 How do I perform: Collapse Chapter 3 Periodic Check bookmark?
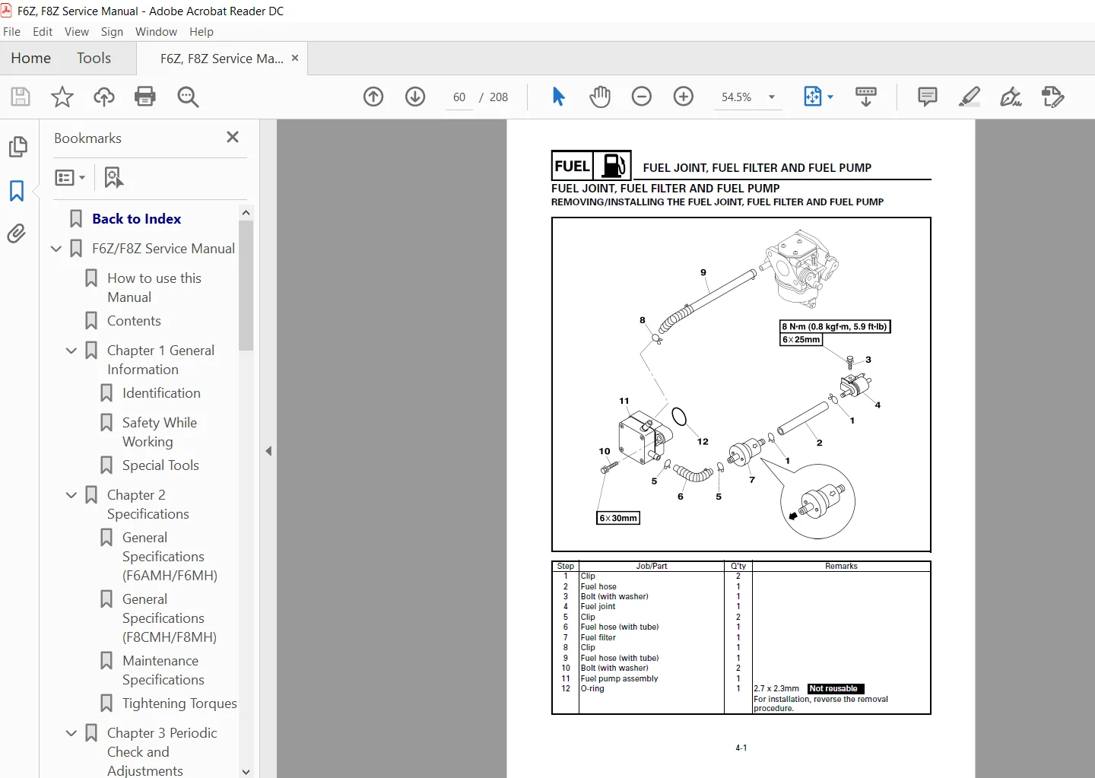tap(71, 733)
